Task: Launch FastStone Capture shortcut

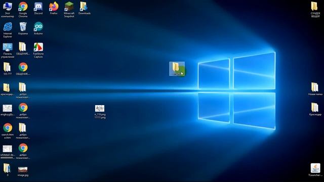Action: click(38, 50)
